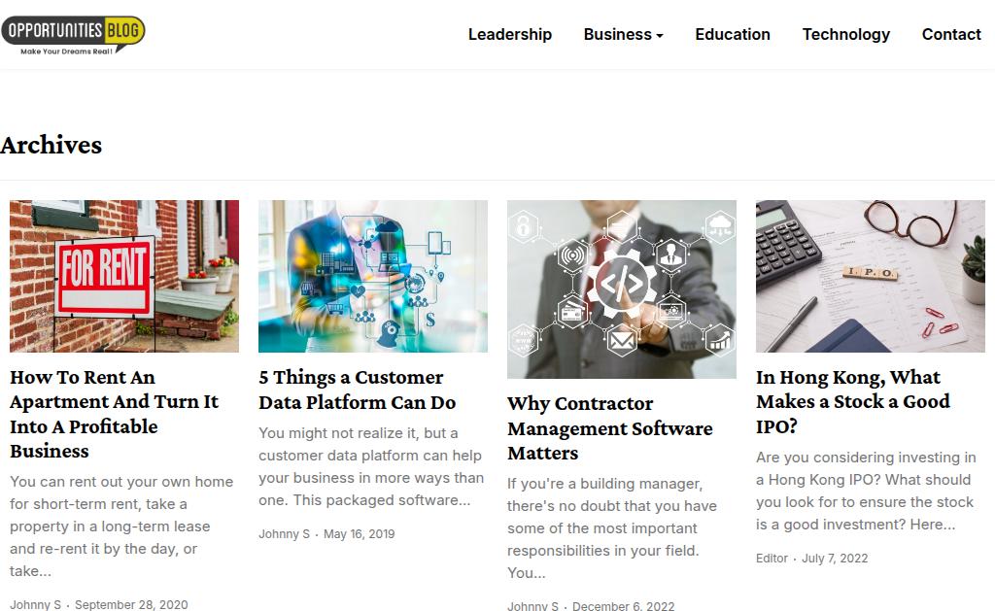Click the Opportunities Blog logo

point(73,33)
